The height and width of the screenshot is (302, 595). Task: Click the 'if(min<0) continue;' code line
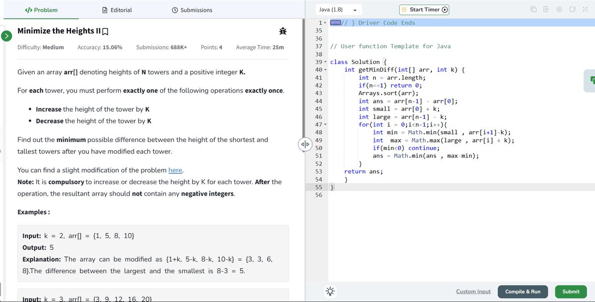point(406,148)
